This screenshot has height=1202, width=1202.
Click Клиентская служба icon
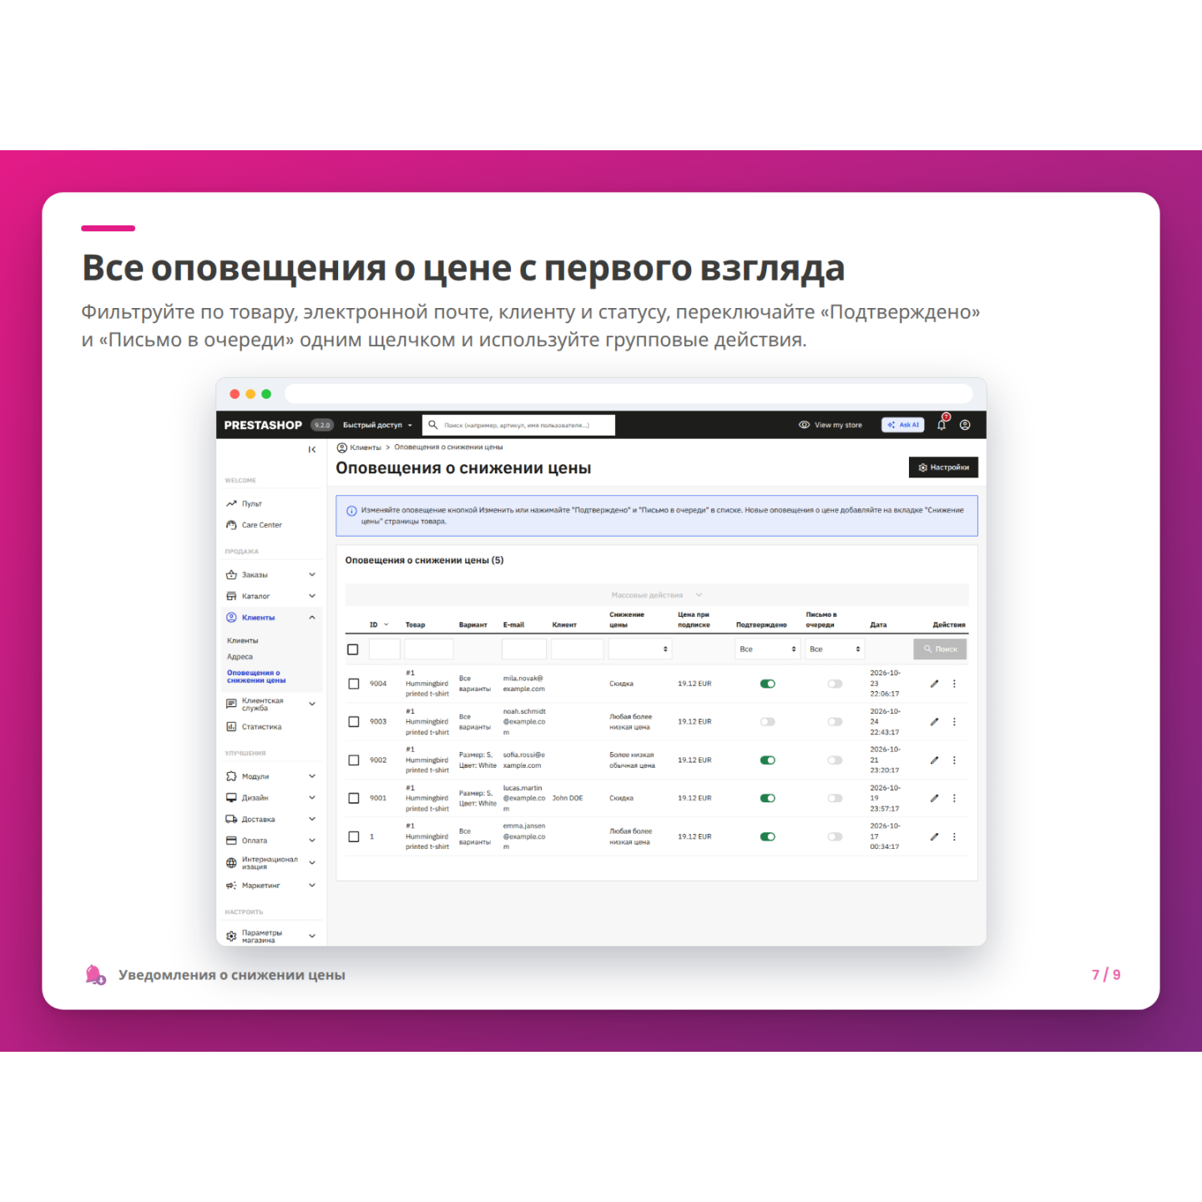pos(231,705)
